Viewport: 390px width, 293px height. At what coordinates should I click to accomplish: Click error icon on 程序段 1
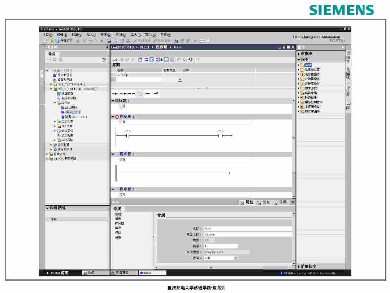pyautogui.click(x=117, y=117)
